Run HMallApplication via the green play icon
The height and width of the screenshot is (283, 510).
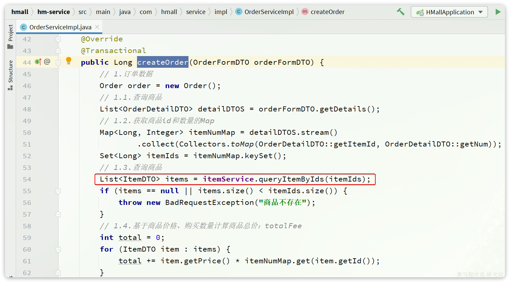coord(498,12)
